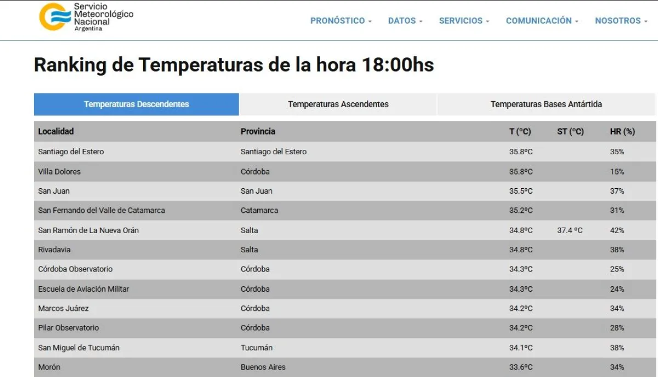Select the Córdoba Observatorio locality
Screen dimensions: 658x377
point(75,269)
